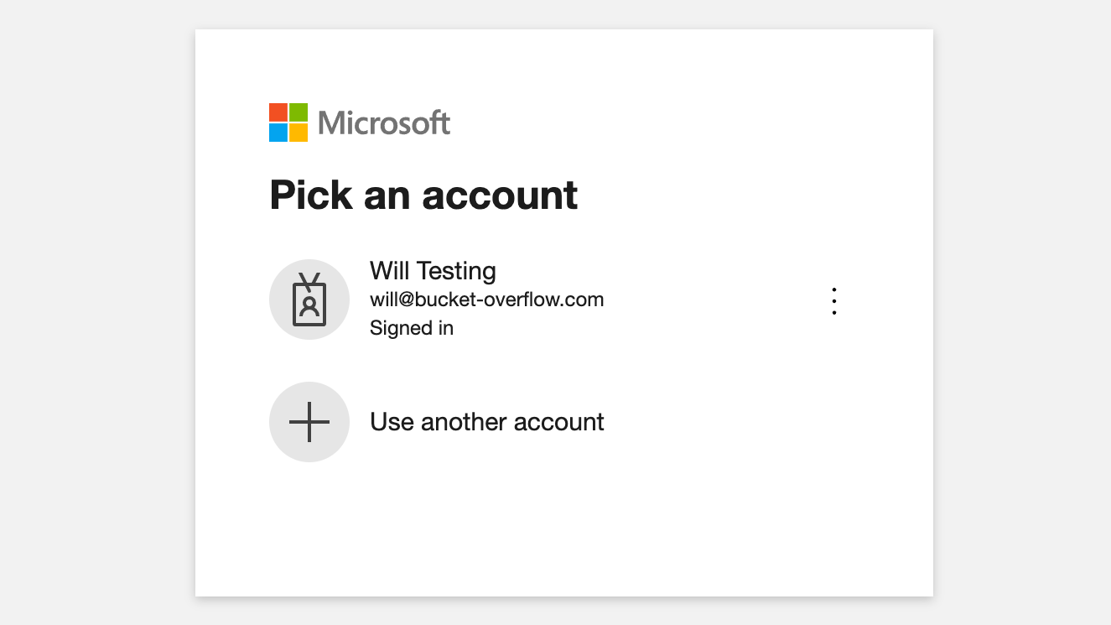Screen dimensions: 1111x625
Task: Click the 'Signed in' status text
Action: coord(412,328)
